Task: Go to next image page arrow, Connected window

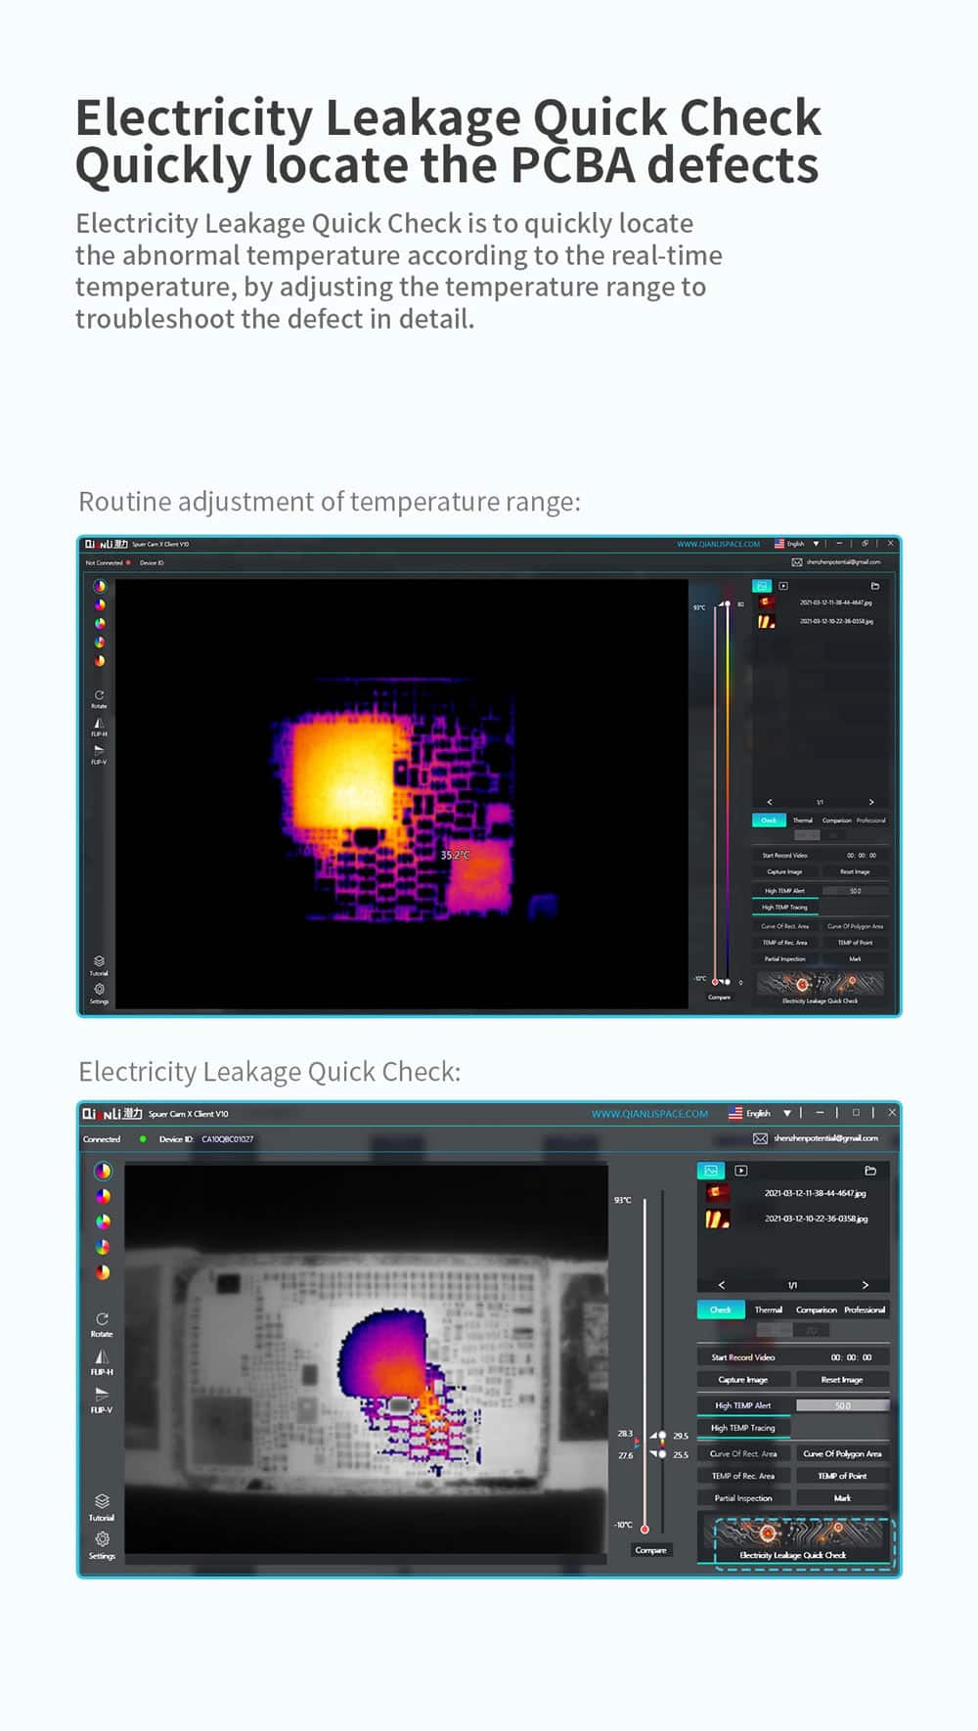Action: (865, 1285)
